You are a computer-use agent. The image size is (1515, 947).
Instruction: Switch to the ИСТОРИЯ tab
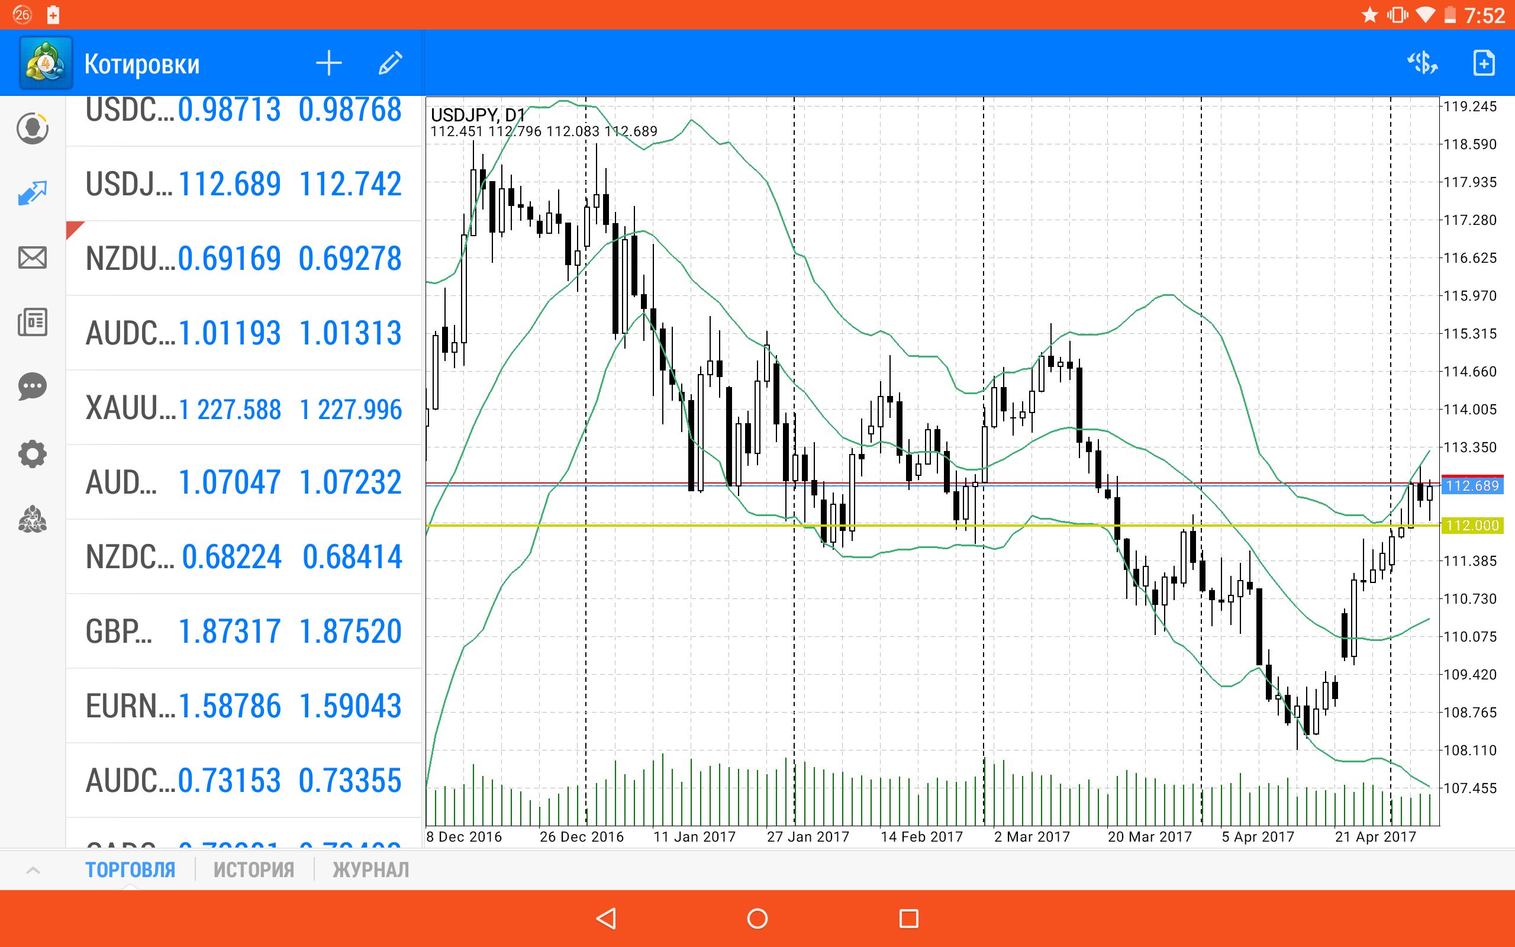tap(253, 870)
